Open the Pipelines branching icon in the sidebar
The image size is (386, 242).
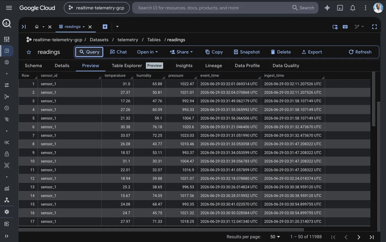pyautogui.click(x=7, y=96)
